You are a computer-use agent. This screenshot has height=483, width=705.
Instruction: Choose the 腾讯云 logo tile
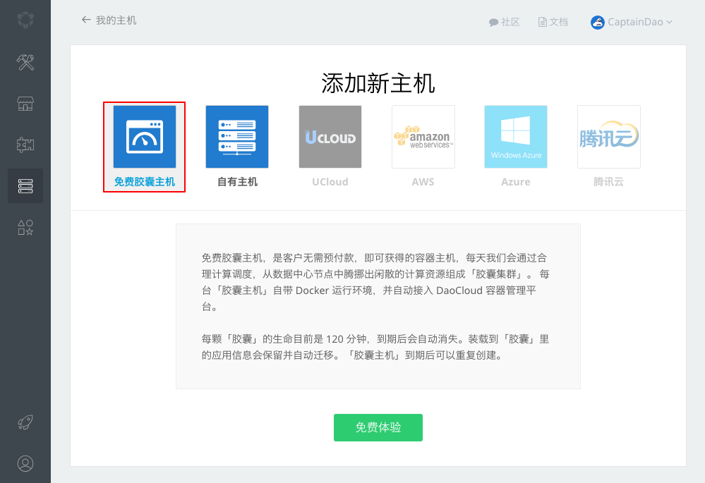pyautogui.click(x=609, y=137)
